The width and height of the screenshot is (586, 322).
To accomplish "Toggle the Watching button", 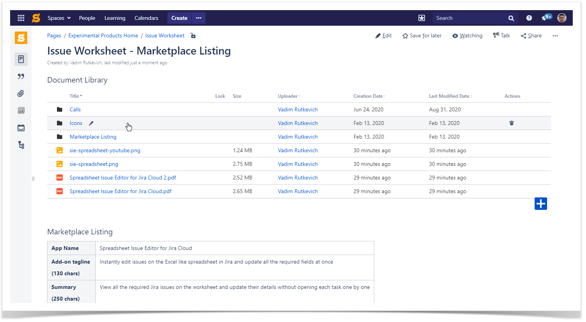I will tap(467, 35).
